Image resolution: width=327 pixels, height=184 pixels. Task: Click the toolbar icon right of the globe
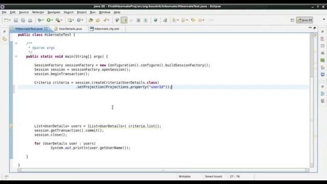click(165, 20)
